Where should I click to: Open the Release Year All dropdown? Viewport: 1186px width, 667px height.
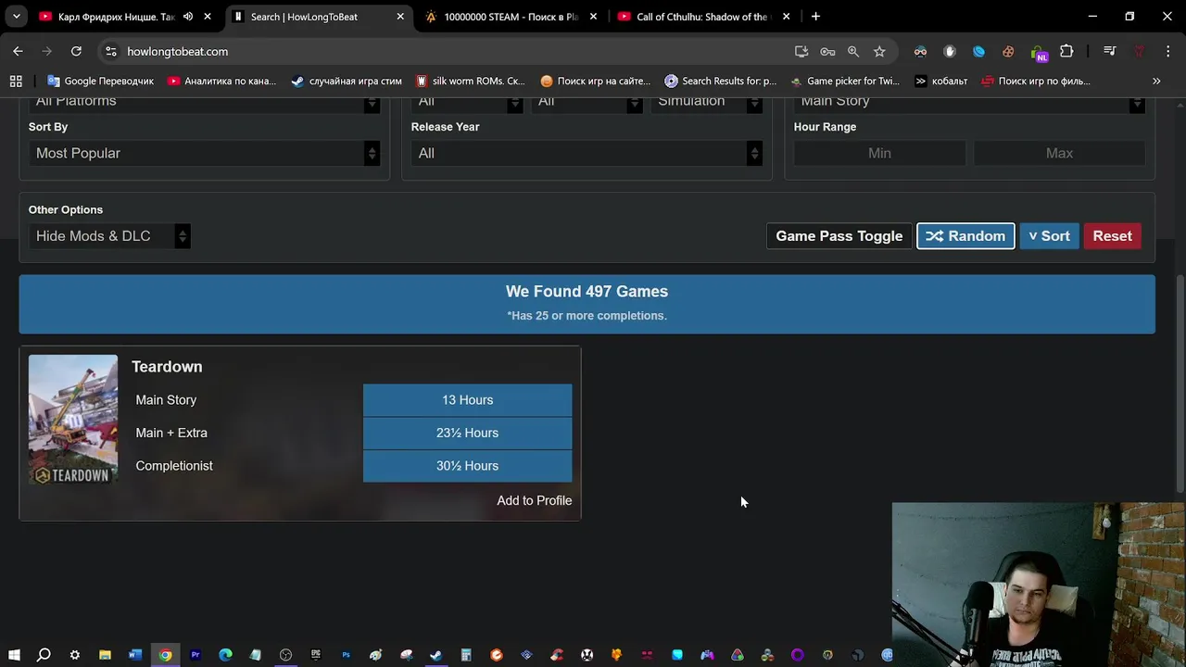(587, 153)
